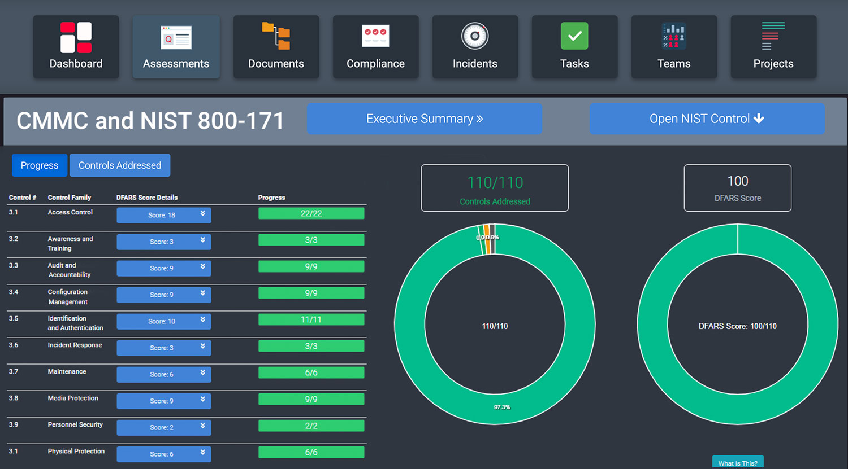Click the Control Family column header
The image size is (848, 469).
(70, 198)
